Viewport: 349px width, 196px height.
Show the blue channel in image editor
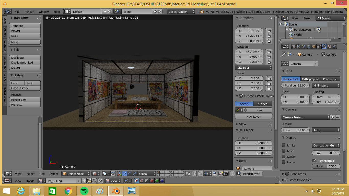tap(162, 181)
